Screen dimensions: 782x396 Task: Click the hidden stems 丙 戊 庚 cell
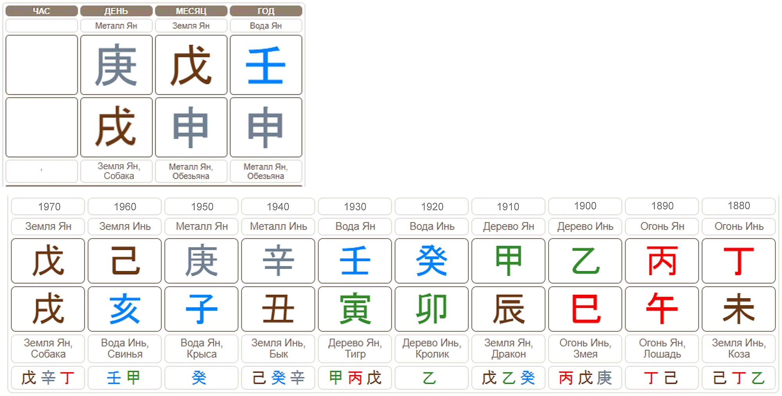(585, 378)
